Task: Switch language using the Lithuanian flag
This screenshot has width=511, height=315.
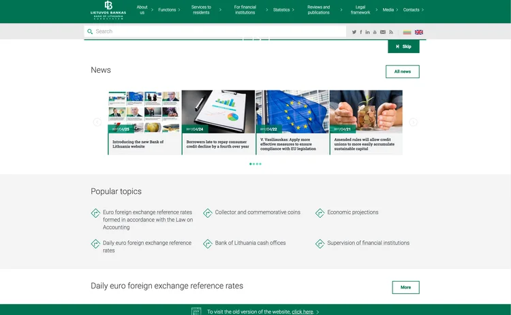Action: click(x=407, y=32)
